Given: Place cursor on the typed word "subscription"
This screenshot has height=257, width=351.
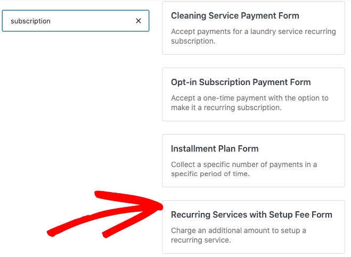Looking at the screenshot, I should [x=30, y=21].
